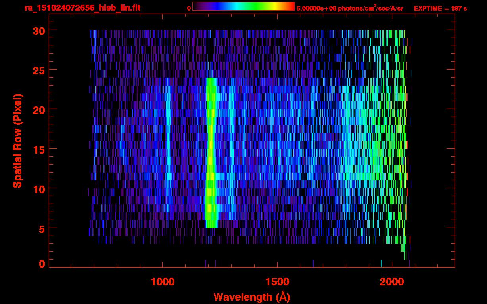
Task: Click the 5.00000e+06 photons/cm²/sec/A/sr label
Action: (350, 8)
